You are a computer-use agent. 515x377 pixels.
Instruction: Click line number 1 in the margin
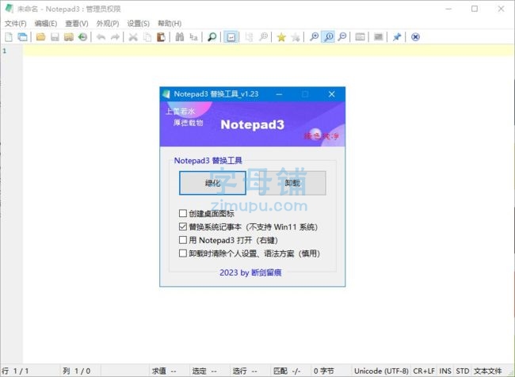click(x=5, y=51)
